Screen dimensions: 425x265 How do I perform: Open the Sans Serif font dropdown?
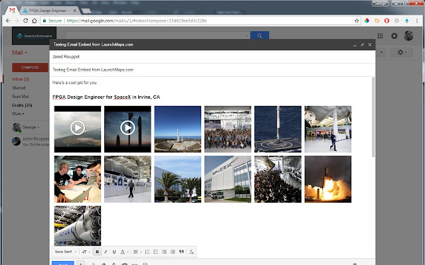pos(66,252)
